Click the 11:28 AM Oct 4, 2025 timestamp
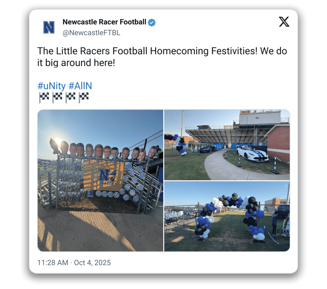Viewport: 327px width, 289px height. (74, 262)
